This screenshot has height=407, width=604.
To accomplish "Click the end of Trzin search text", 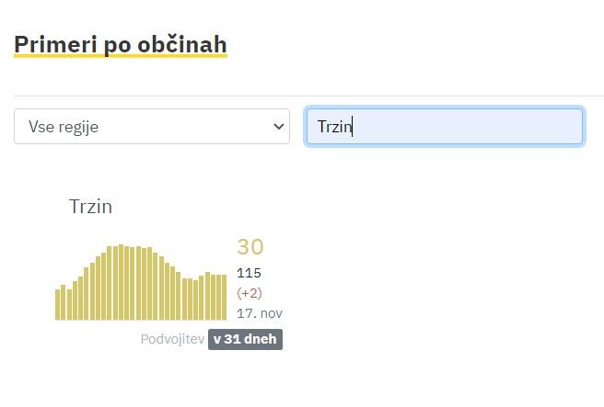I will (354, 127).
